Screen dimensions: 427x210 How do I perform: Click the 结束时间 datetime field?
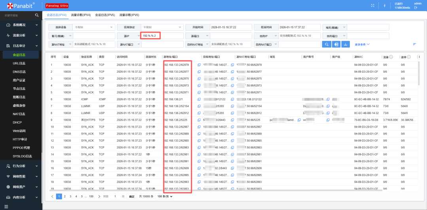pyautogui.click(x=300, y=27)
